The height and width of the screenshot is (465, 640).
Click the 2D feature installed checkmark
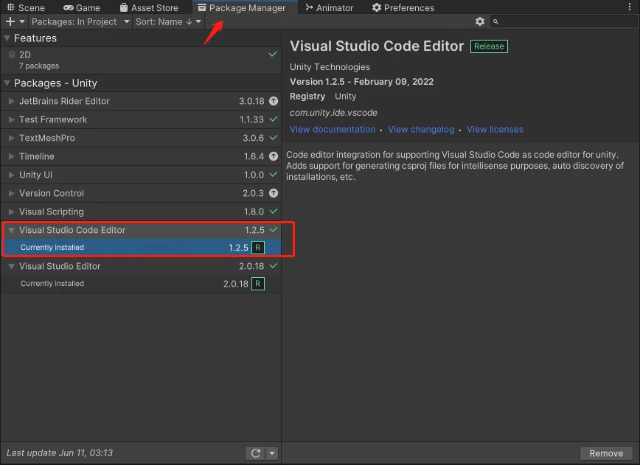(273, 55)
